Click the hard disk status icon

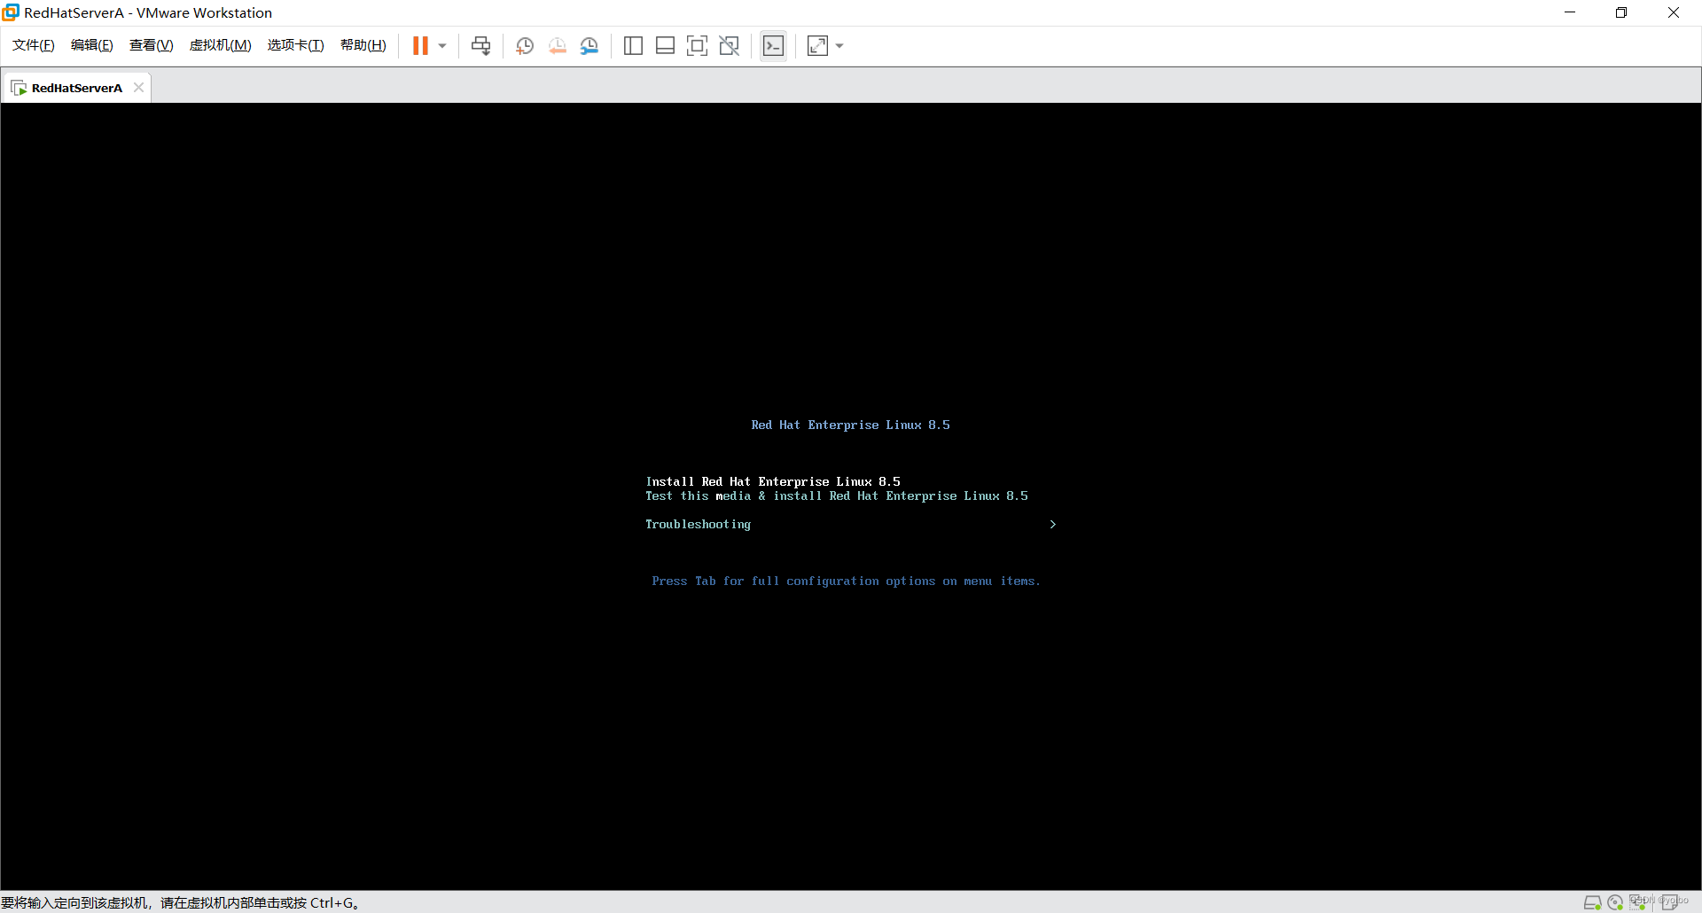tap(1593, 902)
